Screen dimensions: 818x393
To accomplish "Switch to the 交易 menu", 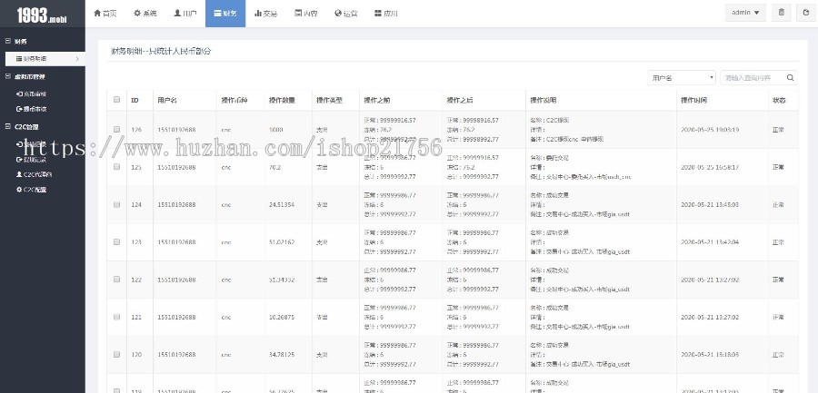I will click(x=265, y=14).
